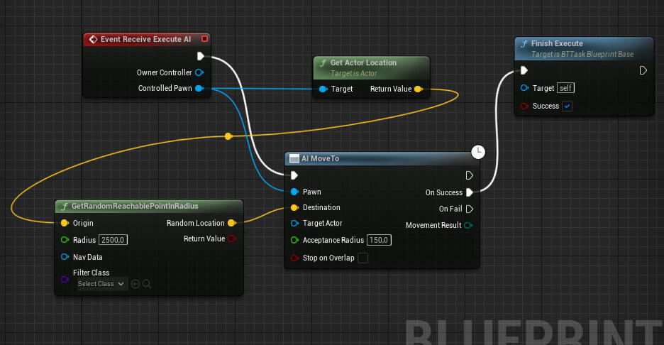Click the On Fail execution pin

coord(469,209)
